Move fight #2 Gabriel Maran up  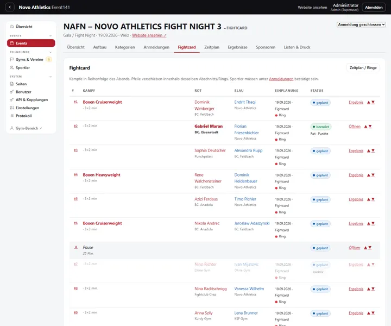366,127
